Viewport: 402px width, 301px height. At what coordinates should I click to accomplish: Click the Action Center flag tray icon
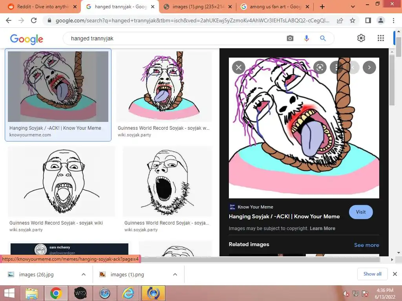pyautogui.click(x=365, y=294)
